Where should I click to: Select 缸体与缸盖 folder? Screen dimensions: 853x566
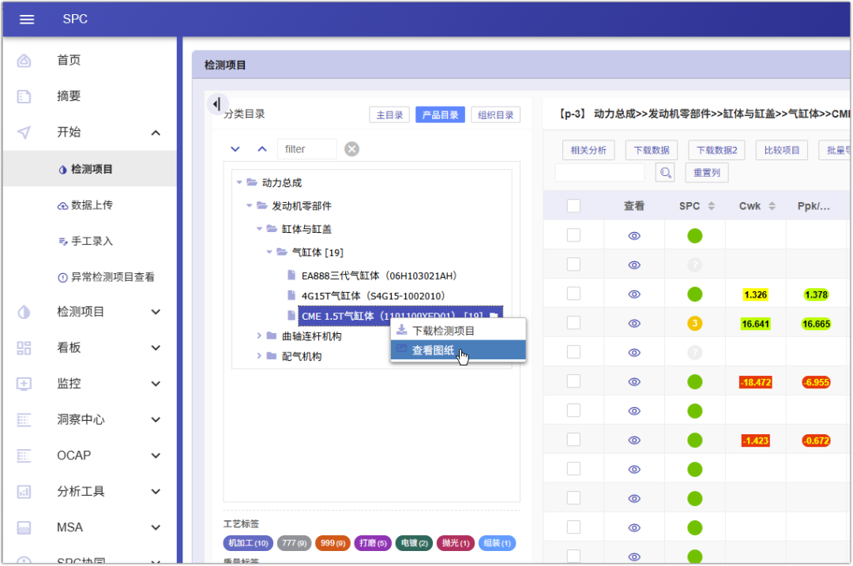pyautogui.click(x=306, y=230)
